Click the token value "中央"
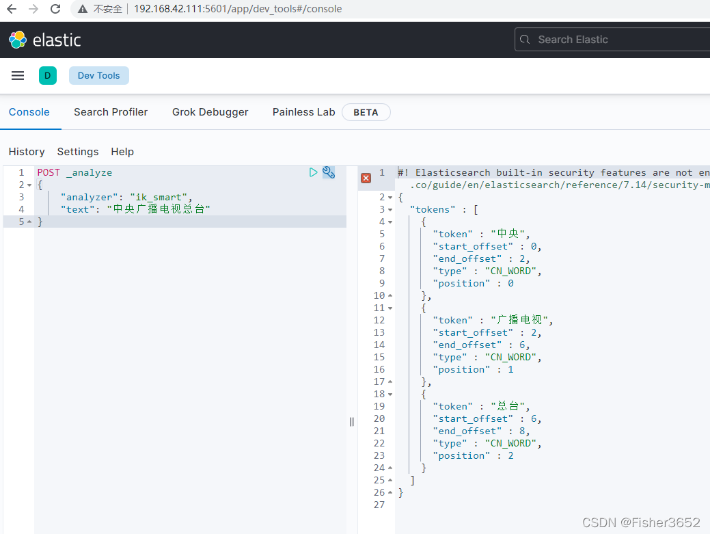Image resolution: width=710 pixels, height=534 pixels. pyautogui.click(x=507, y=234)
